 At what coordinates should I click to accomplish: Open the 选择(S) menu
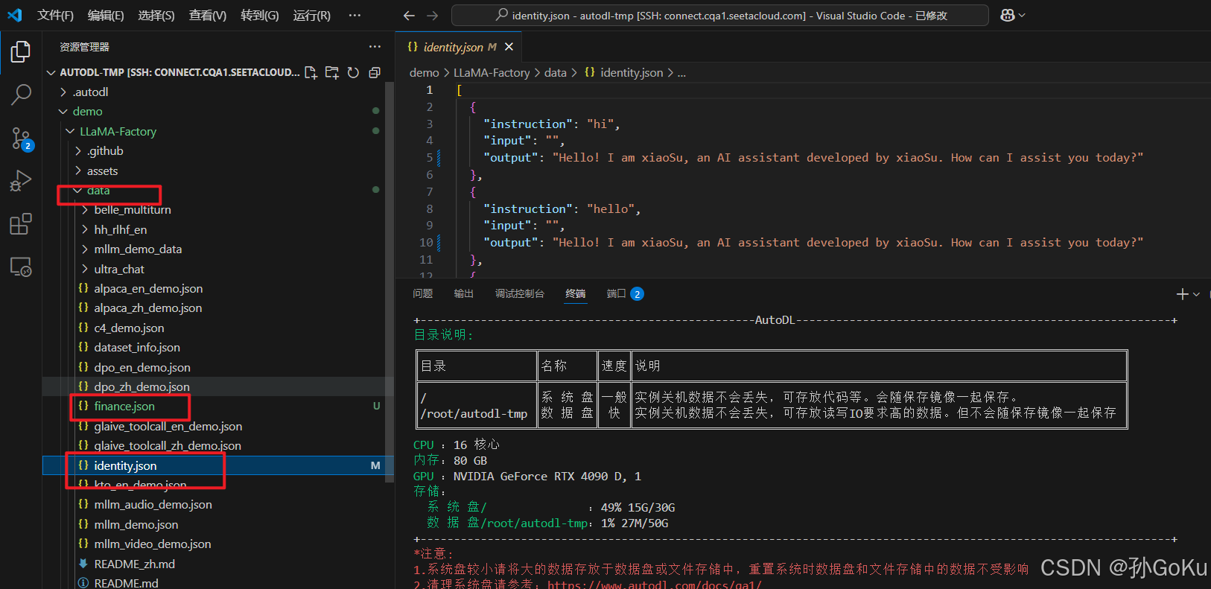point(156,16)
